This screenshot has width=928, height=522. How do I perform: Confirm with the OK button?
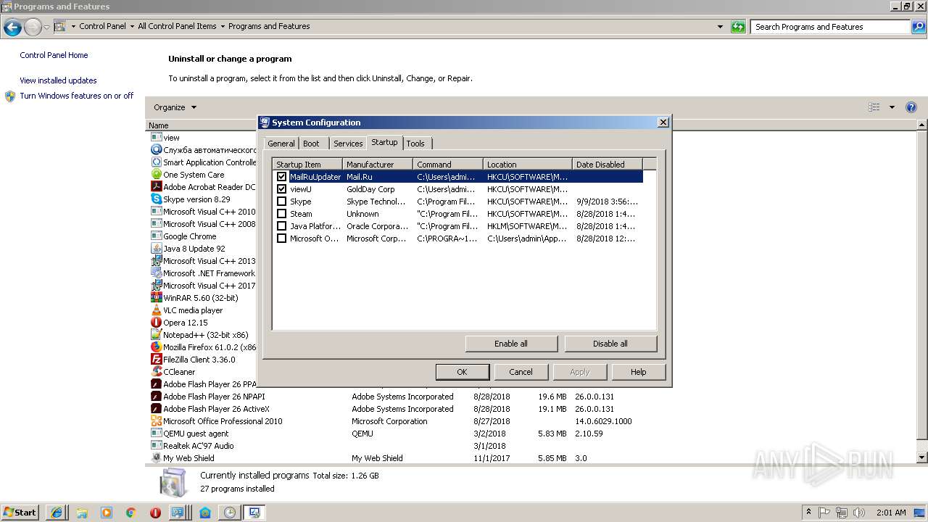462,372
